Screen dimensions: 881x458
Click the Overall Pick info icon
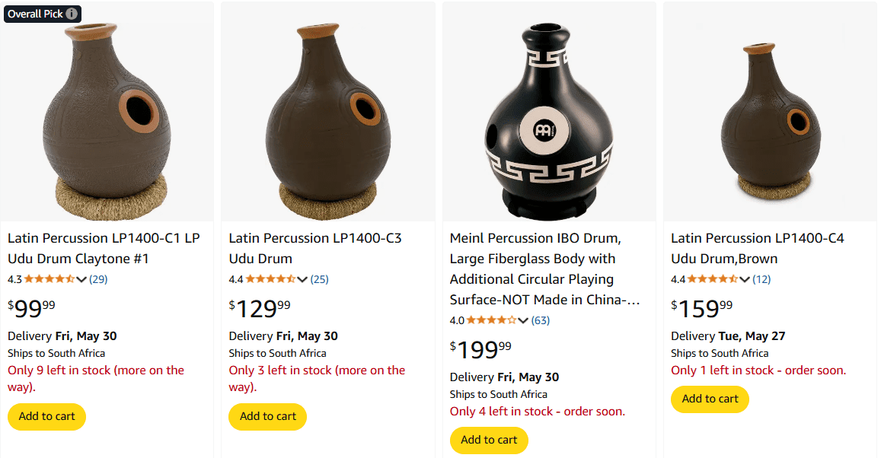pos(72,14)
